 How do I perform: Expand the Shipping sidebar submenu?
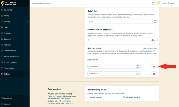pyautogui.click(x=27, y=22)
